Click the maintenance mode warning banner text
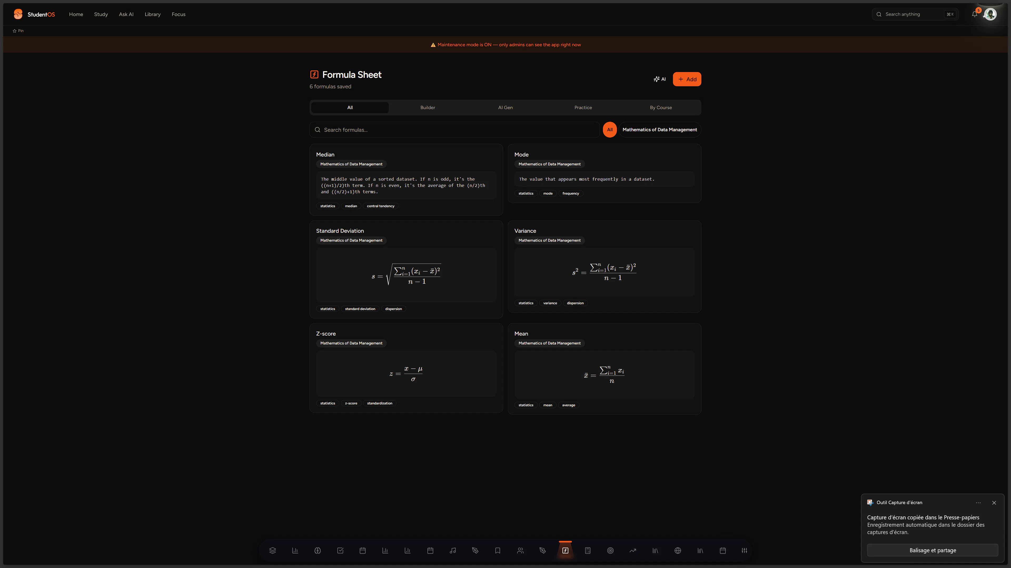1011x568 pixels. [509, 45]
